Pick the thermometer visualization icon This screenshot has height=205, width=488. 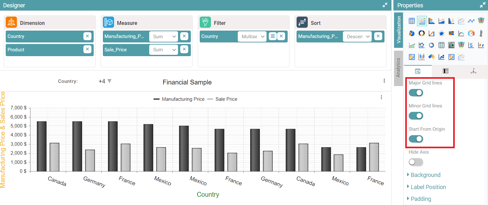click(x=481, y=33)
